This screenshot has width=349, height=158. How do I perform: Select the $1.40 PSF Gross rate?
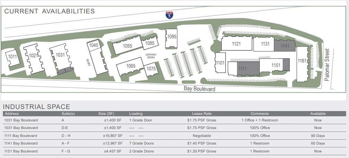point(202,143)
